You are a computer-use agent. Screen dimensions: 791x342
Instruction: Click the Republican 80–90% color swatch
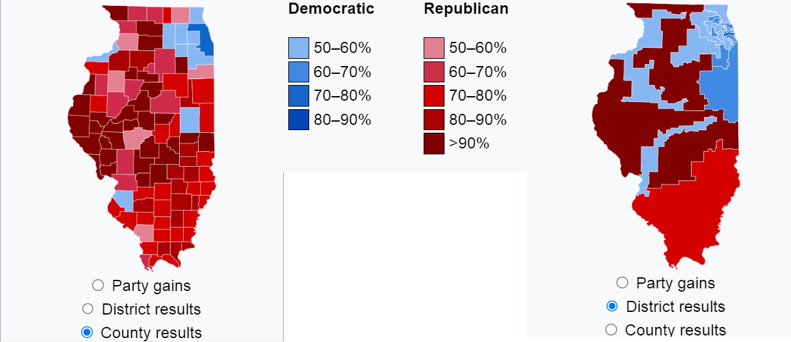(434, 120)
